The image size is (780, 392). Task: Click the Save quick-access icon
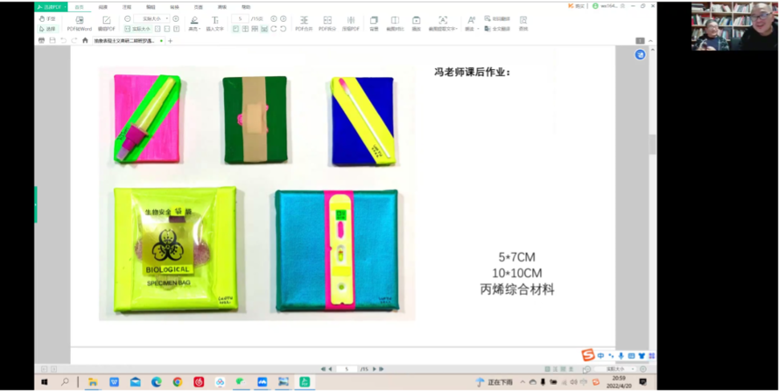coord(53,41)
